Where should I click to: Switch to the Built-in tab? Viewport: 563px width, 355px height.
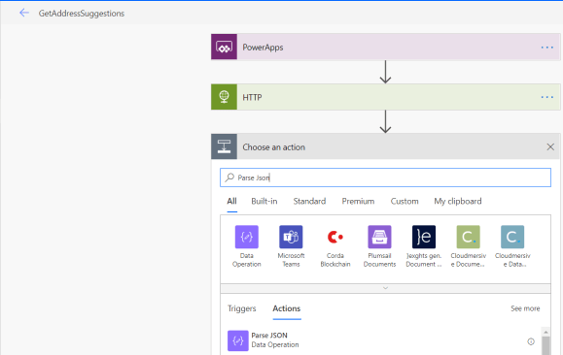[264, 202]
